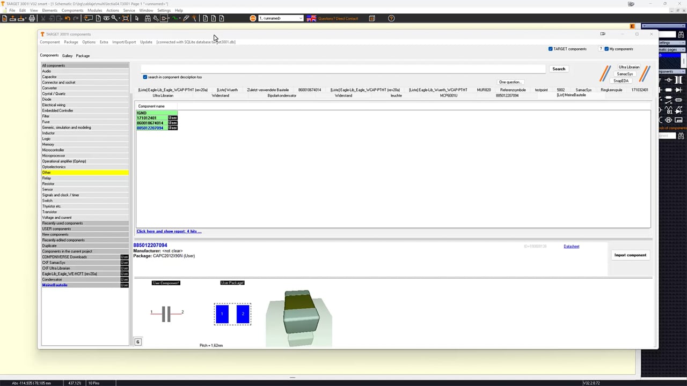Click the calculator icon in main toolbar
687x386 pixels.
click(x=372, y=18)
